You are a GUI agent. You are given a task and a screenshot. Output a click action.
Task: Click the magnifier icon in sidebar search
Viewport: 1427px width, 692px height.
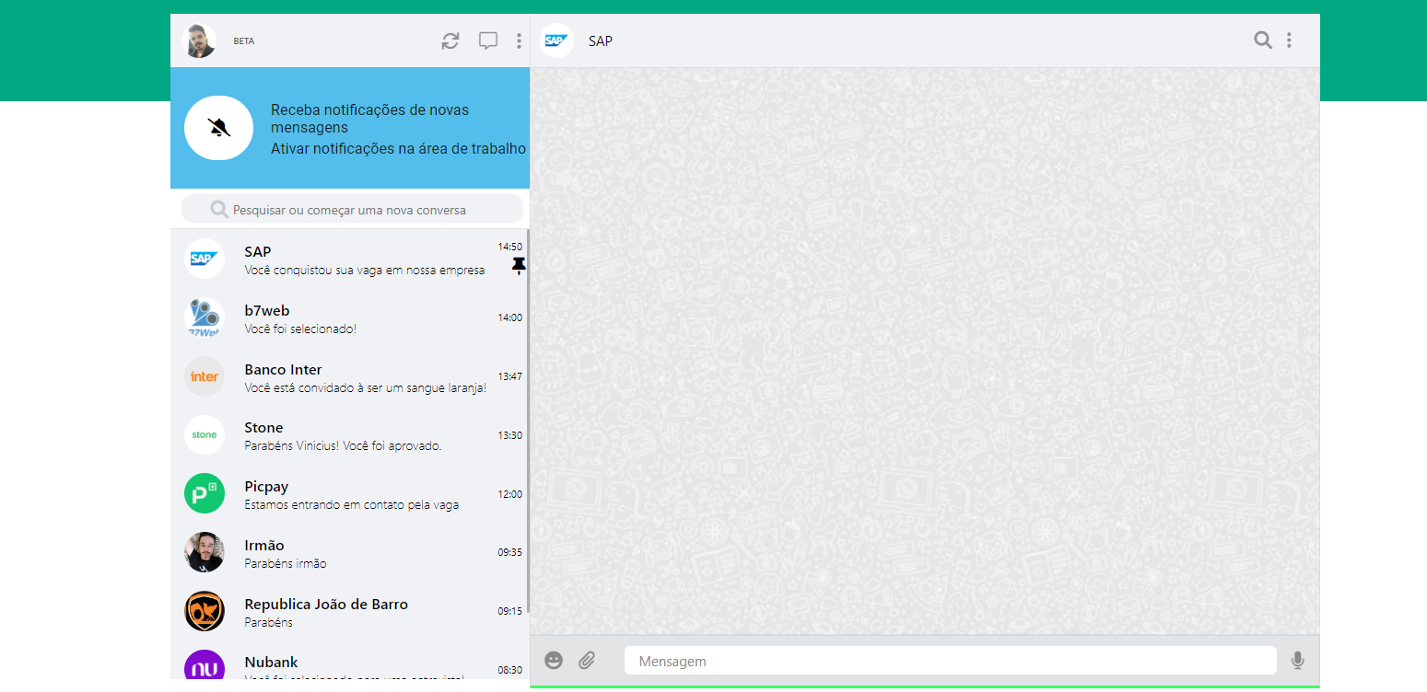pyautogui.click(x=219, y=209)
